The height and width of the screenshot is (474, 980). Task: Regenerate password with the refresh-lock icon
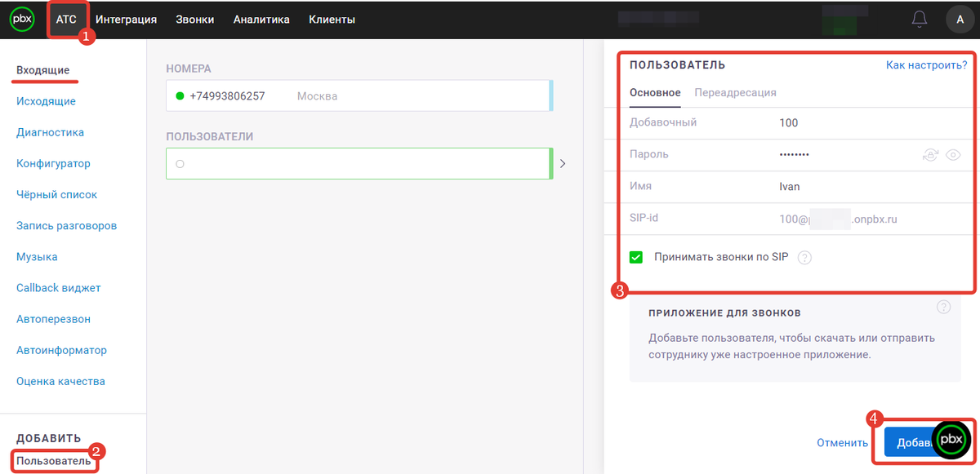pyautogui.click(x=929, y=155)
